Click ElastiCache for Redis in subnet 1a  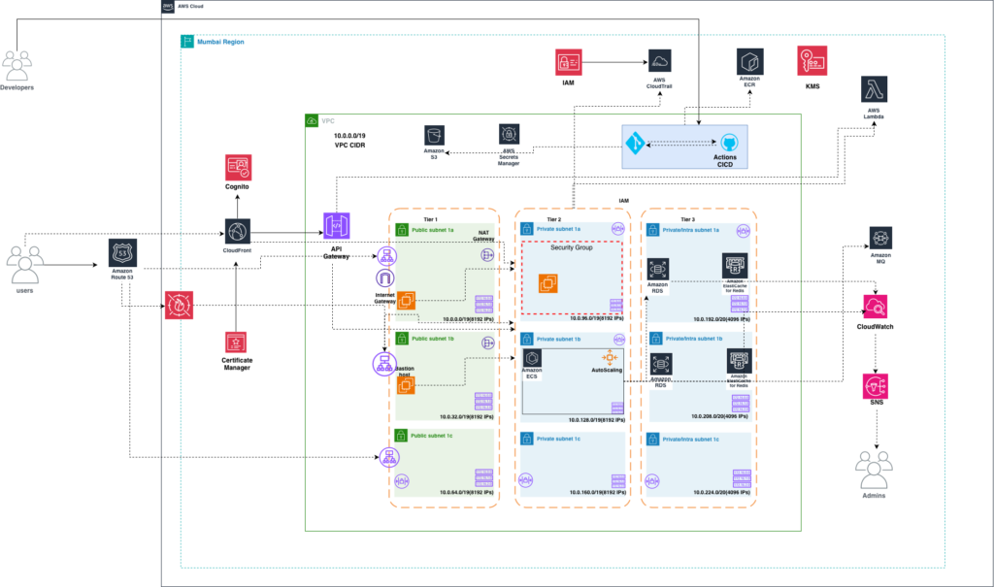coord(735,266)
